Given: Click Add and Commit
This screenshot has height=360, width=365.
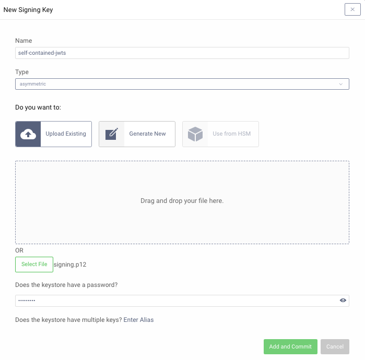Looking at the screenshot, I should point(290,346).
